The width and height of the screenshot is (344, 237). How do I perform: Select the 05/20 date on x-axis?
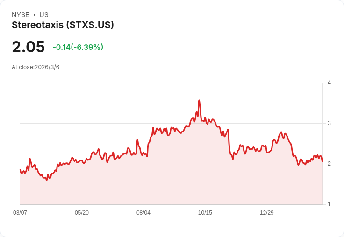(x=82, y=213)
